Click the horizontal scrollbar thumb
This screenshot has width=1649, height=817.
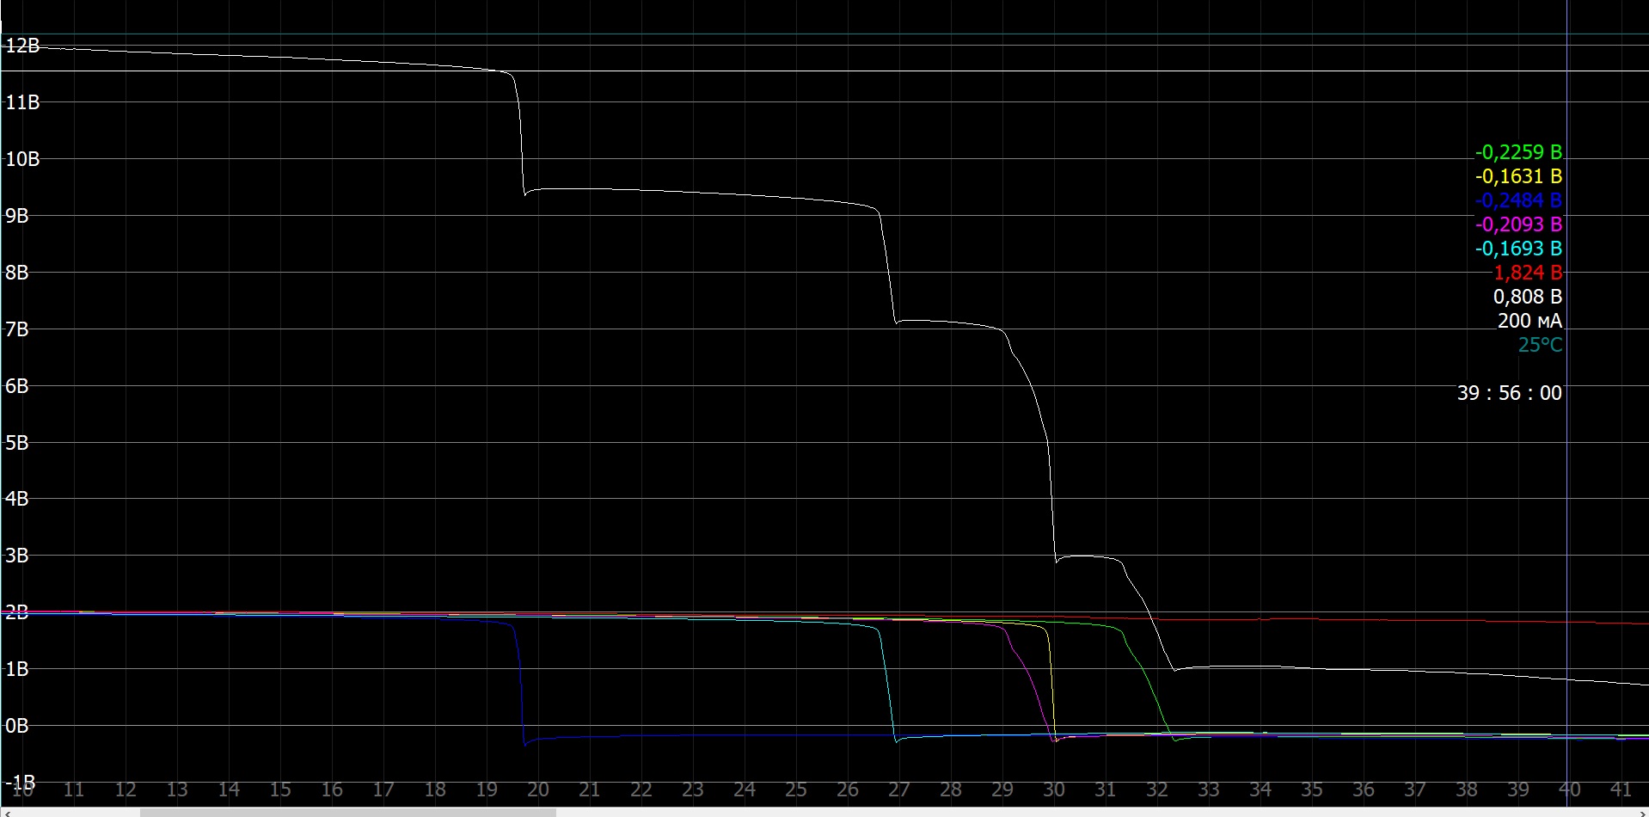(x=347, y=812)
